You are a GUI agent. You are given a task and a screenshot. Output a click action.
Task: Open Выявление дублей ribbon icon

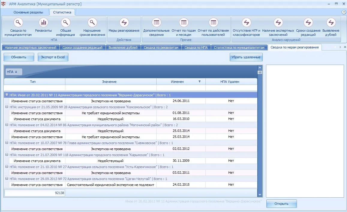point(331,22)
